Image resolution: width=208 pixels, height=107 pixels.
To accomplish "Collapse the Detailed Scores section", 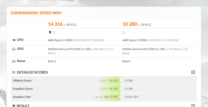I will tap(193, 72).
